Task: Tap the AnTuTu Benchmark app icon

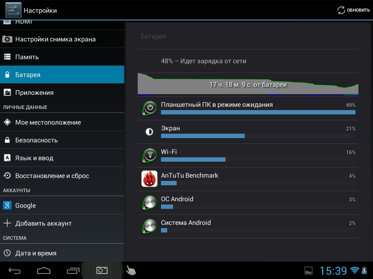Action: tap(149, 179)
